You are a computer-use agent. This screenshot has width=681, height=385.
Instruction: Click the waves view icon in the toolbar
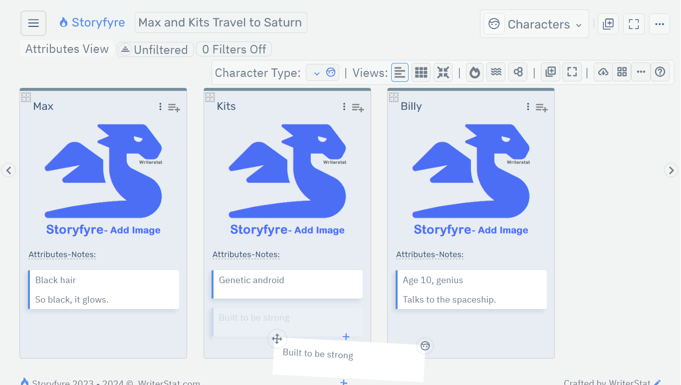tap(496, 72)
